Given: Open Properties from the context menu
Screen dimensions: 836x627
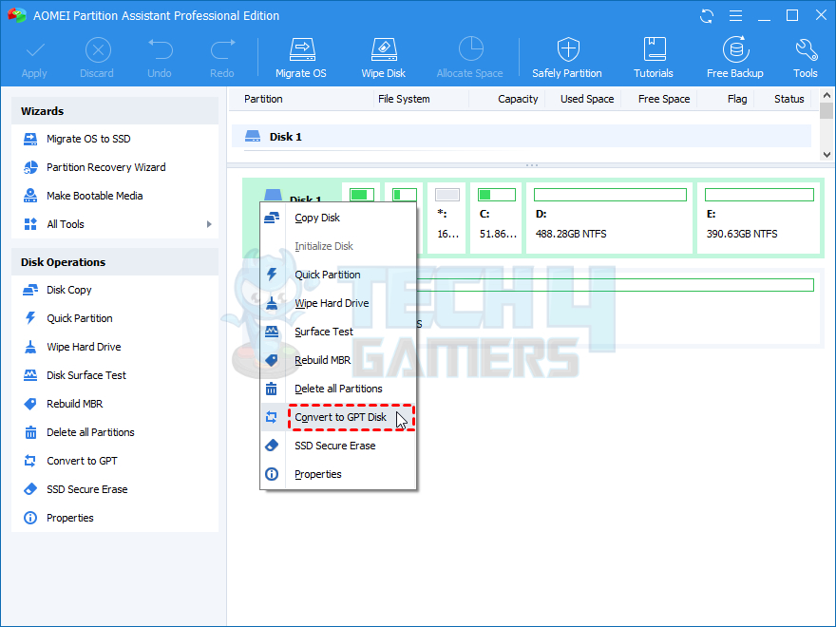Looking at the screenshot, I should (x=338, y=474).
